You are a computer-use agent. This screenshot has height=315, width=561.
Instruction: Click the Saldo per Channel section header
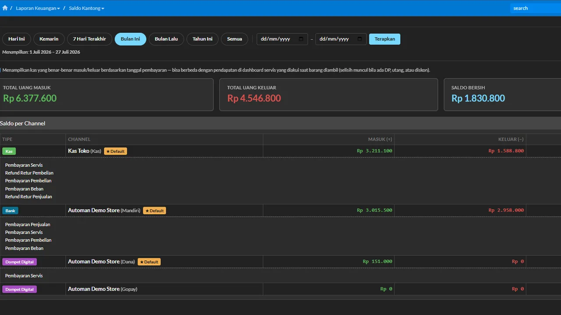point(280,123)
